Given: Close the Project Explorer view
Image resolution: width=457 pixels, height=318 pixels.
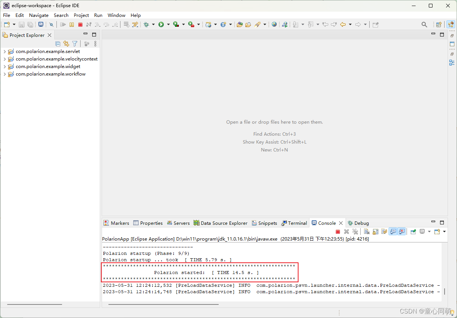Looking at the screenshot, I should coord(49,35).
